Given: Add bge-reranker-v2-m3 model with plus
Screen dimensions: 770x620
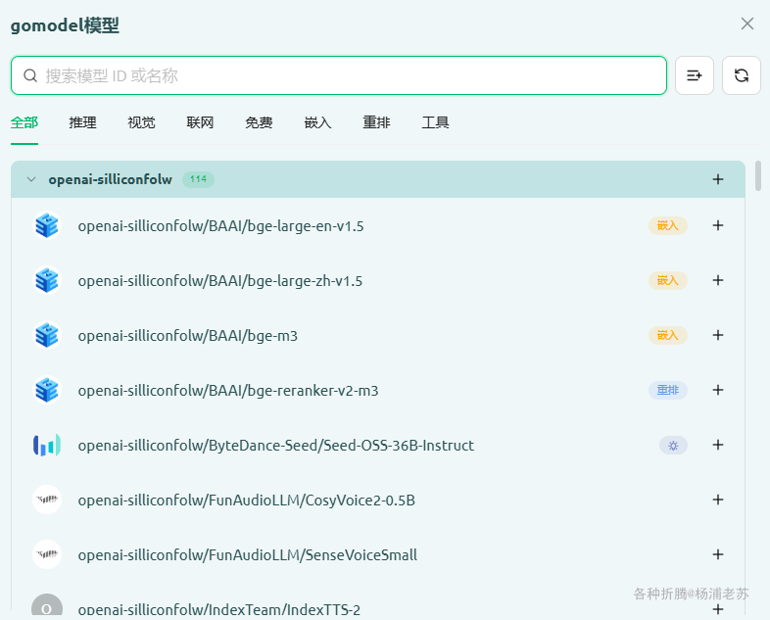Looking at the screenshot, I should click(718, 390).
